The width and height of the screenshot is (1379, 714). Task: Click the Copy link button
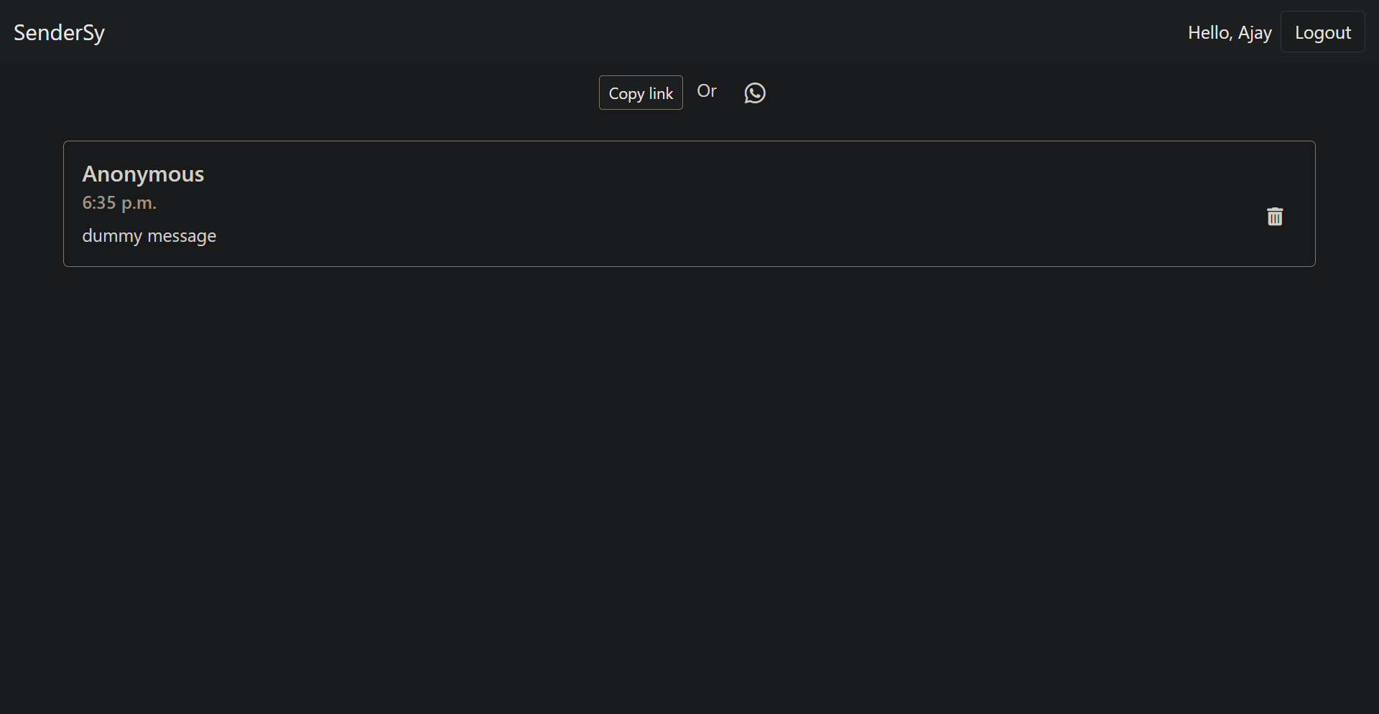click(640, 93)
